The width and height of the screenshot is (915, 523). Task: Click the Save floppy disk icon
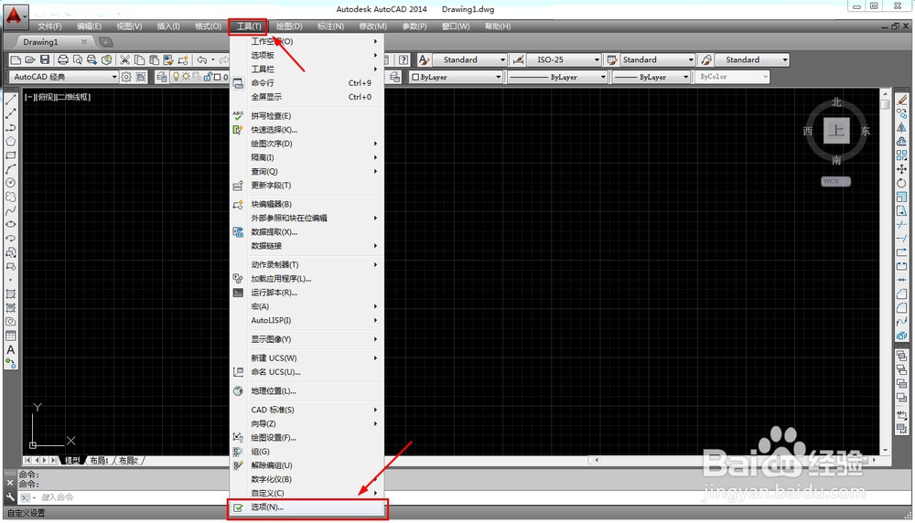[x=44, y=59]
